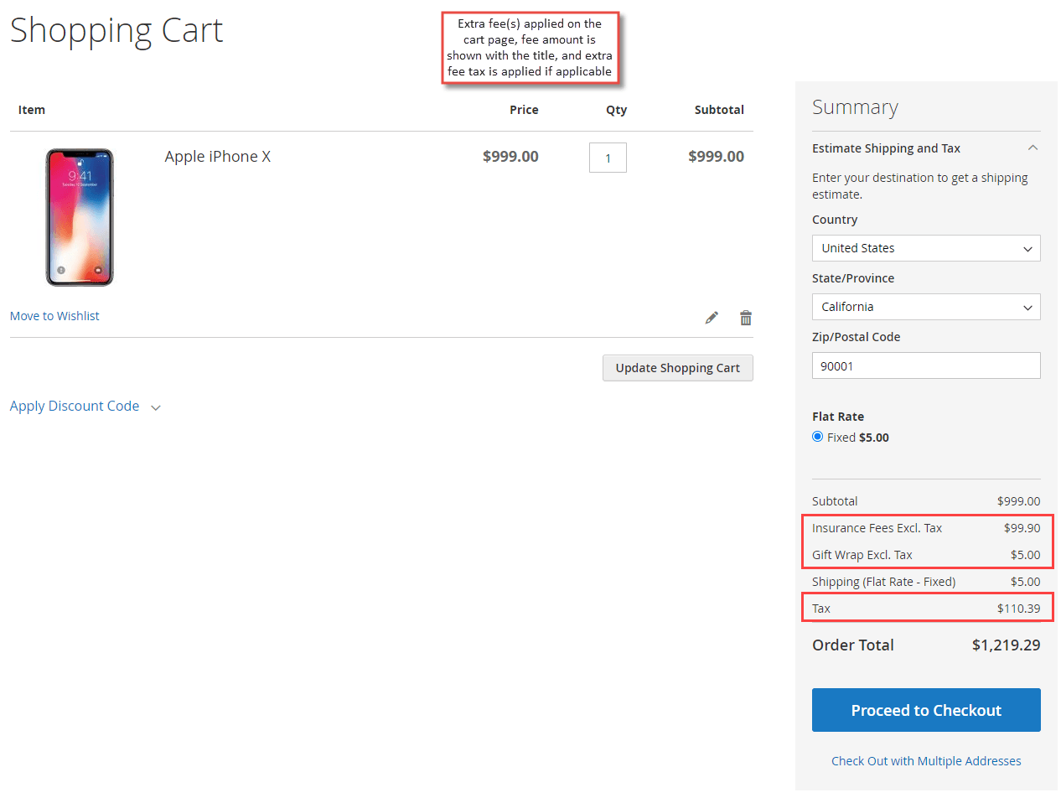
Task: Click the Flat Rate shipping heading
Action: 838,417
